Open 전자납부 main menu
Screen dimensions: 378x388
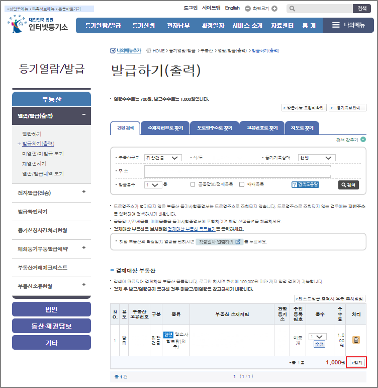coord(178,26)
